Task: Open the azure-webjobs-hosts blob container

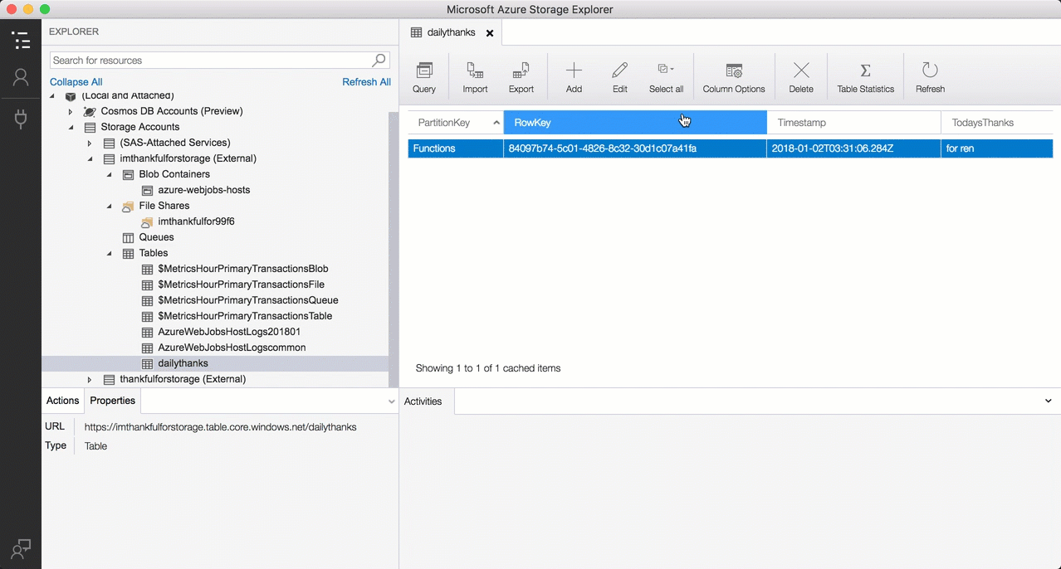Action: coord(204,190)
